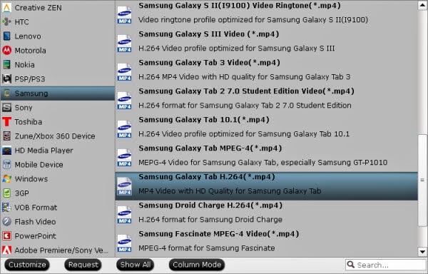Click 'H.264 format for Samsung Droid Charge' text
Screen dimensions: 428x274
coord(210,220)
